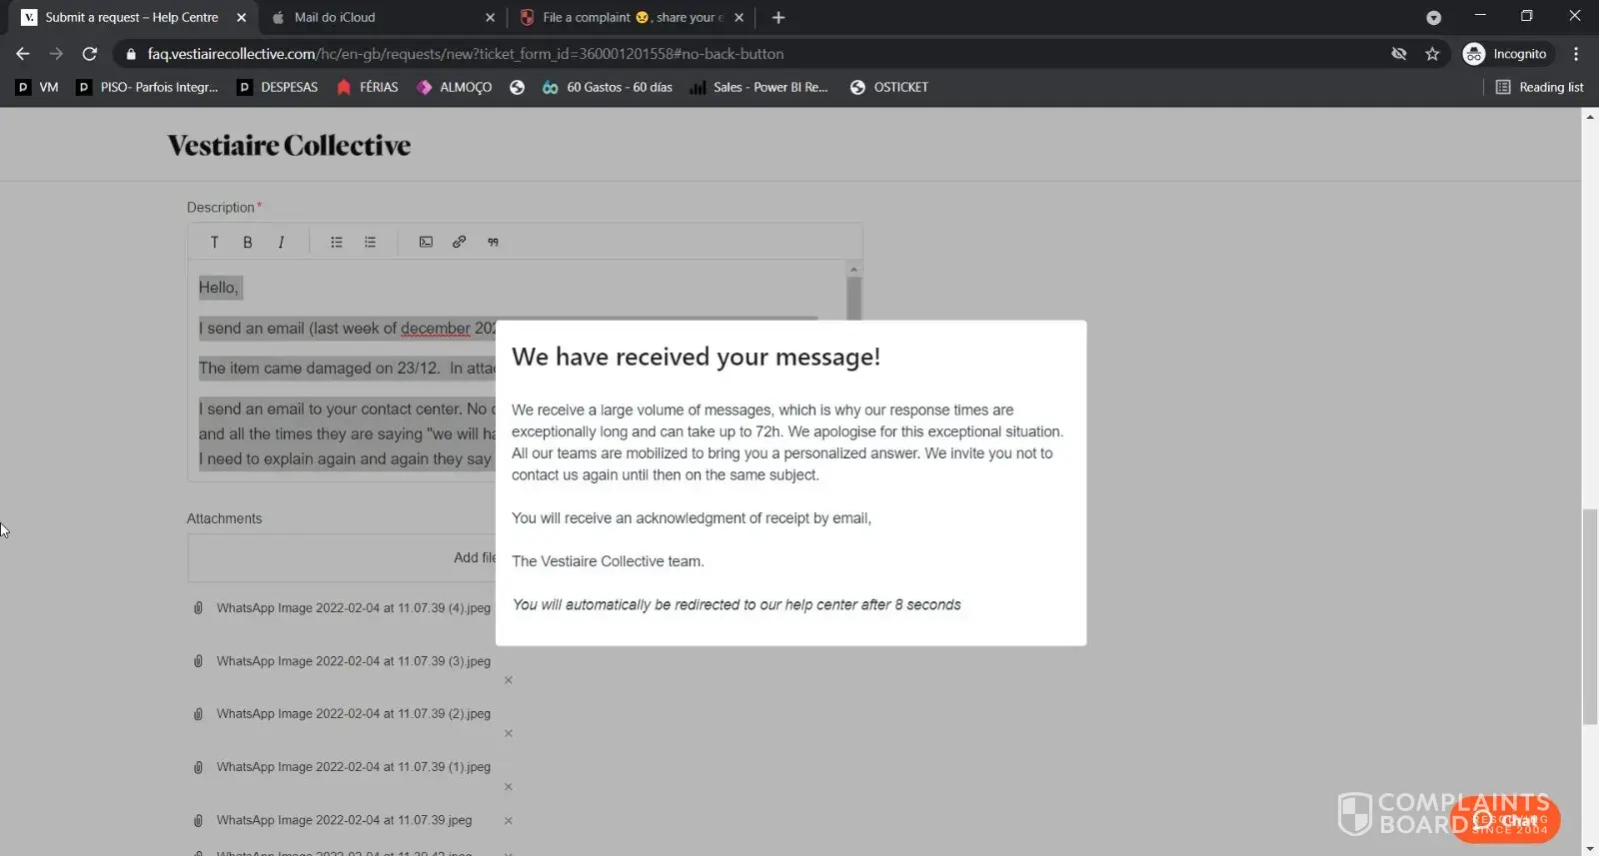This screenshot has width=1599, height=856.
Task: Select the Submit a request – Help Centre tab
Action: coord(132,17)
